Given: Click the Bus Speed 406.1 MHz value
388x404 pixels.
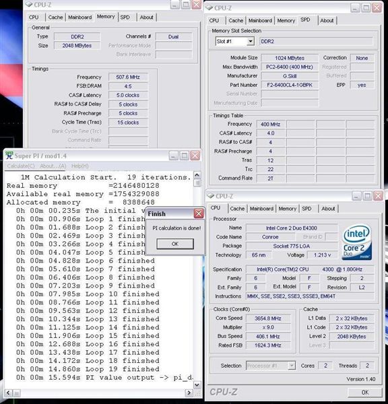Looking at the screenshot, I should tap(268, 336).
